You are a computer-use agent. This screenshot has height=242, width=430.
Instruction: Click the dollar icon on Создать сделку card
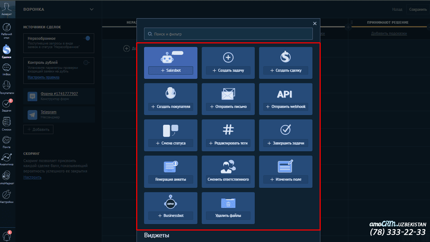tap(286, 57)
